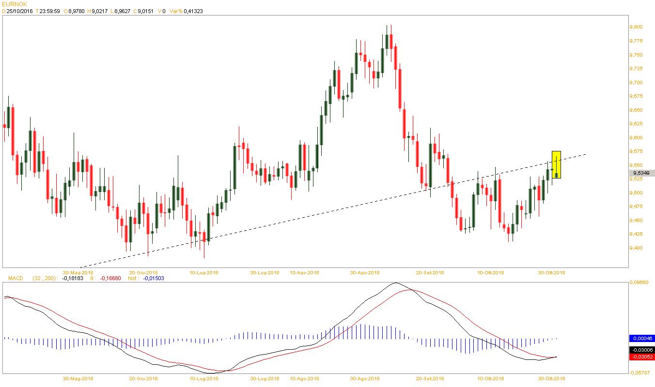Click the yellow highlighted rectangle on chart
This screenshot has height=387, width=655.
pos(556,164)
